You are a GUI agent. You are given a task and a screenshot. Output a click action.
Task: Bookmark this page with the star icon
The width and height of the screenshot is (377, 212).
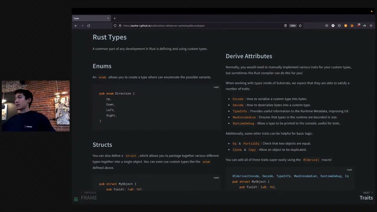click(300, 26)
